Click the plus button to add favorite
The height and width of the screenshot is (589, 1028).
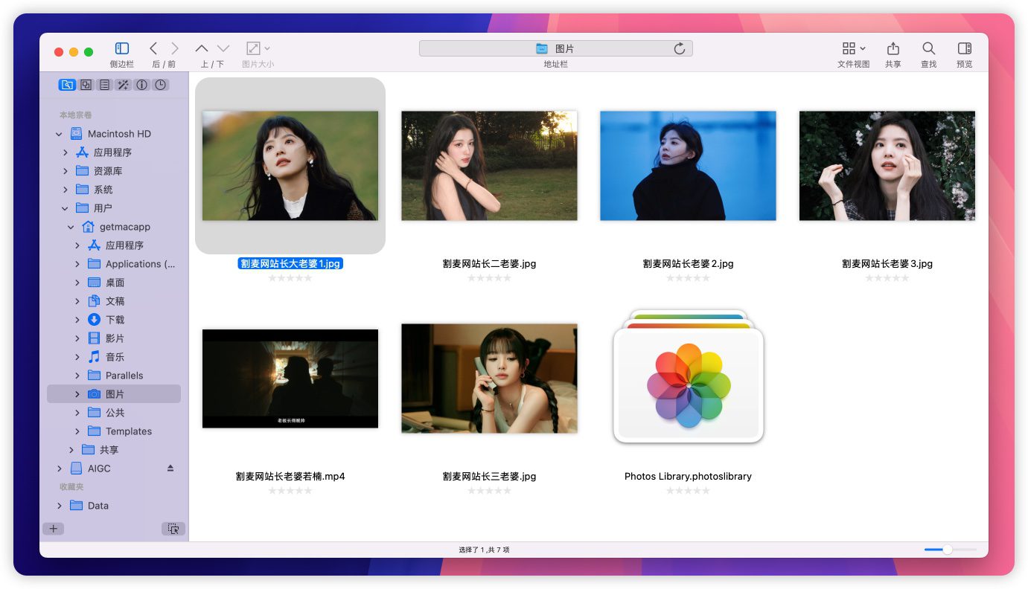click(53, 529)
